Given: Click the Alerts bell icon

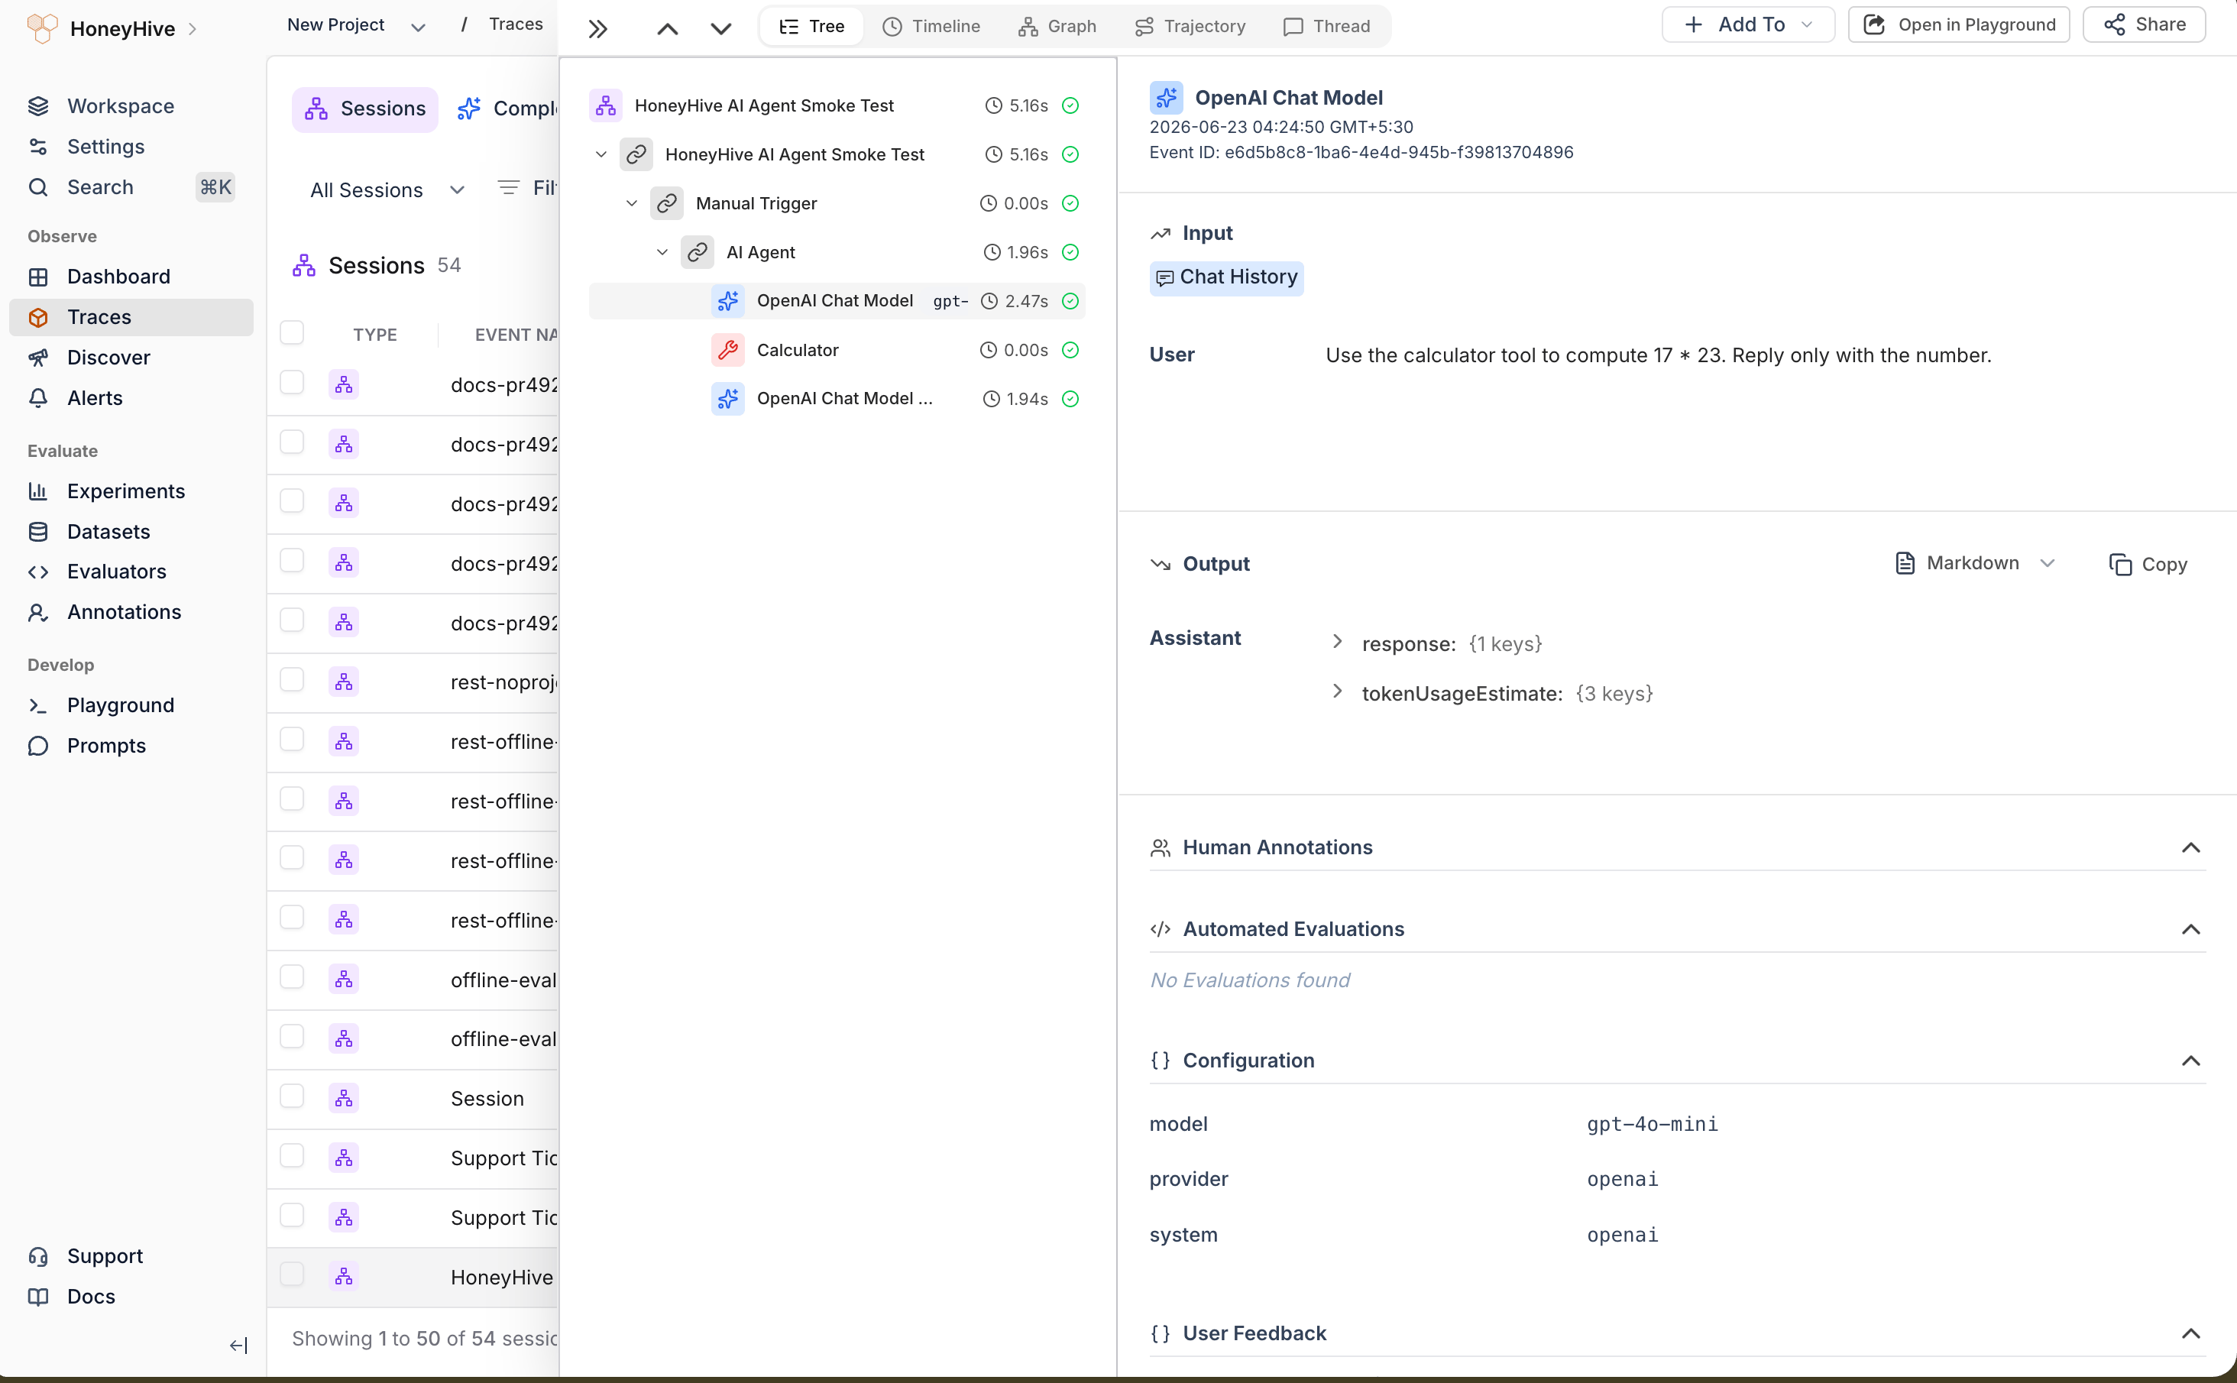Looking at the screenshot, I should click(38, 398).
